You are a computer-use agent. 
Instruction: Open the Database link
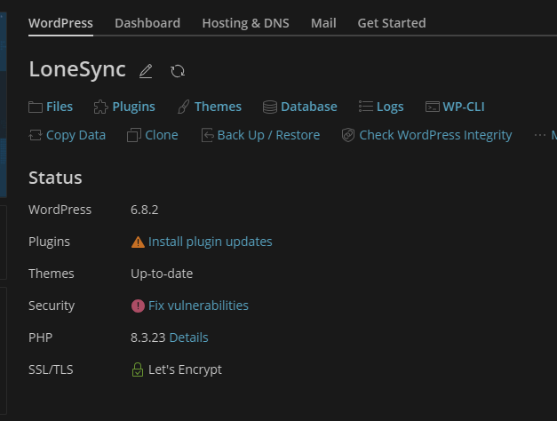[x=309, y=107]
